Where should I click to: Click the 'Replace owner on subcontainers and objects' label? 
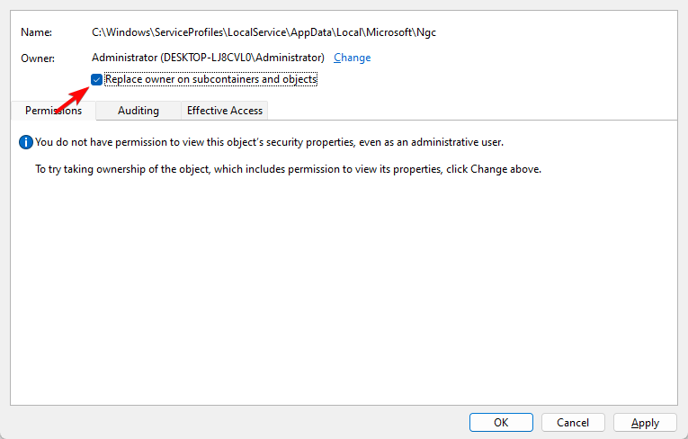[x=210, y=80]
